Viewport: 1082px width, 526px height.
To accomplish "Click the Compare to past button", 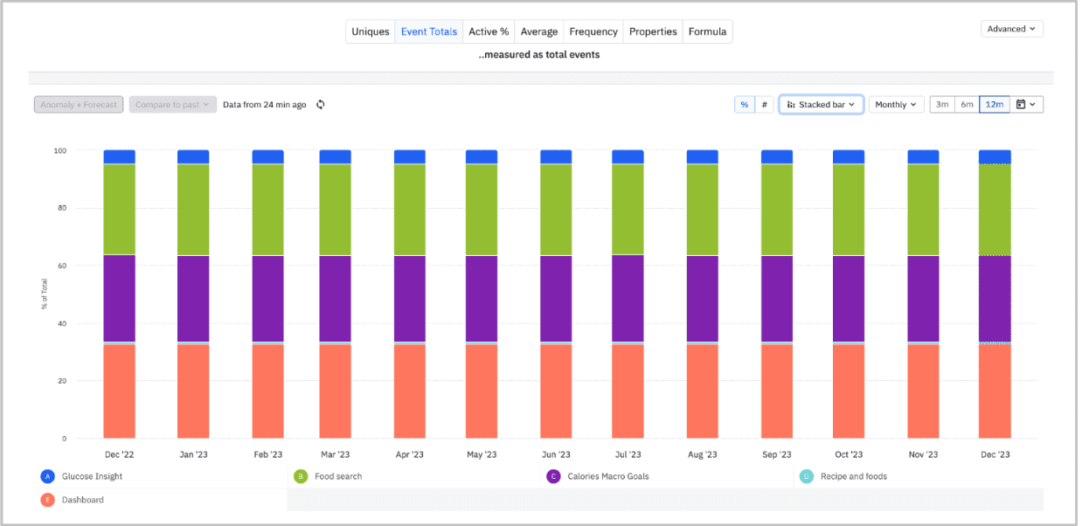I will point(172,104).
